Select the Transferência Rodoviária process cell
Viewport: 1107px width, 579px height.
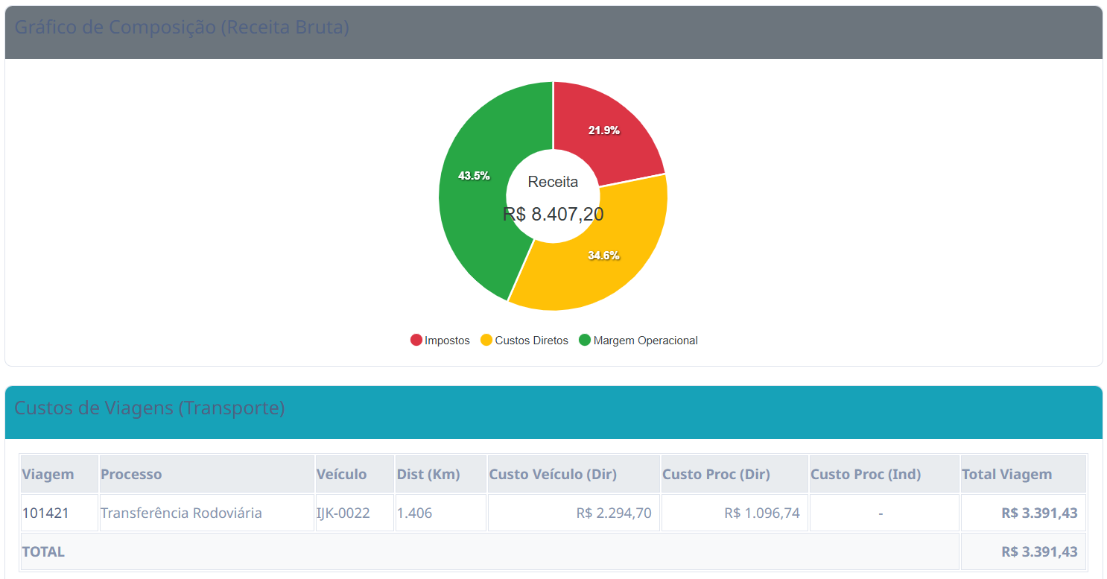(x=181, y=513)
